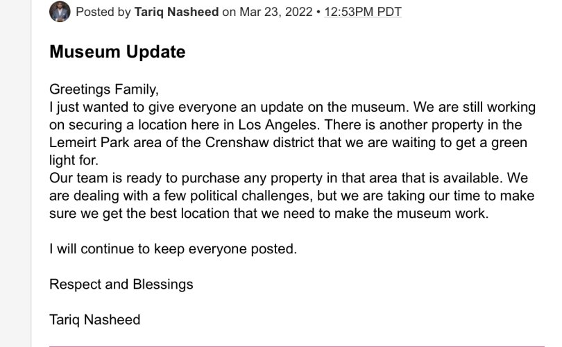Click the horizontal divider below the post
This screenshot has height=347, width=562.
click(x=297, y=346)
